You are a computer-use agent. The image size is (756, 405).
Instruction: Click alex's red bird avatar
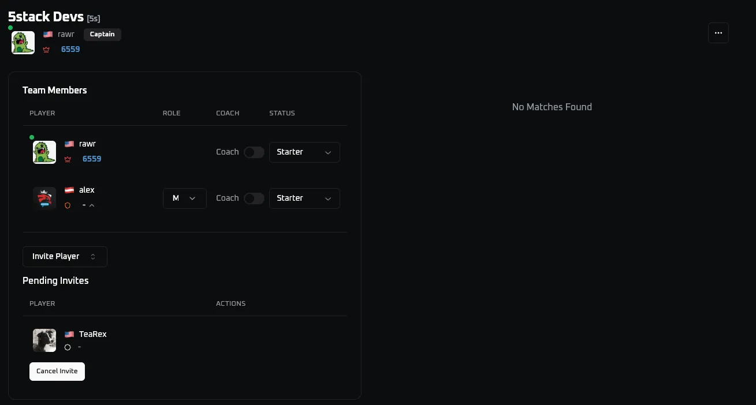tap(44, 198)
